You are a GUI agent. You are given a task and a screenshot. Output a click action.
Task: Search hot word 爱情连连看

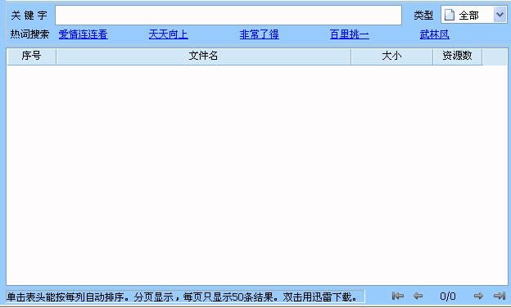tap(83, 34)
